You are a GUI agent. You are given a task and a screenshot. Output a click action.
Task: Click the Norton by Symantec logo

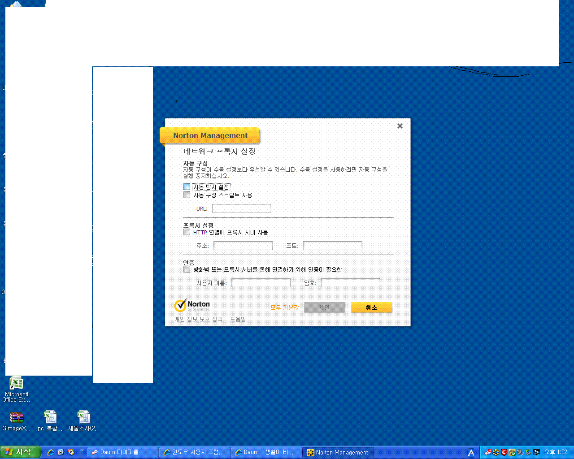(192, 305)
